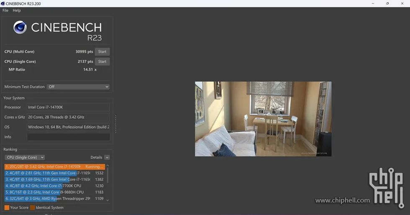This screenshot has width=410, height=215.
Task: Select ranking row 2 with score 1532
Action: coord(55,173)
